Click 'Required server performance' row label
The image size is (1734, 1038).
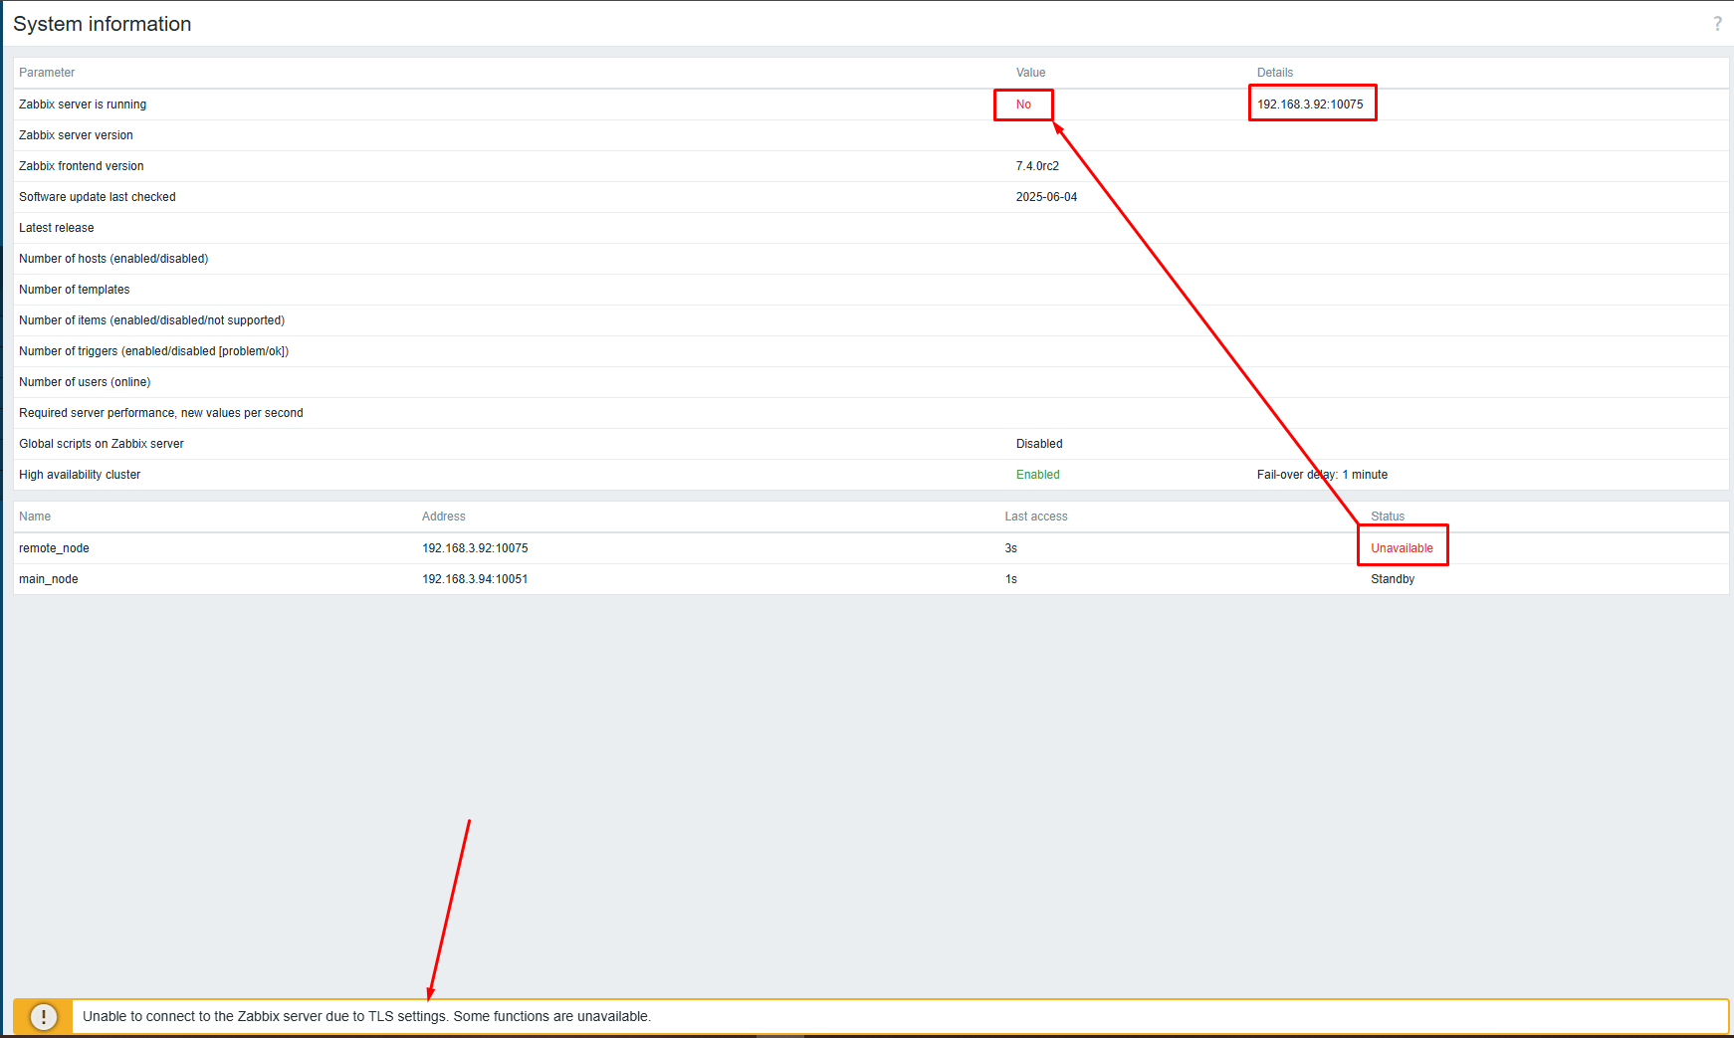(x=161, y=413)
